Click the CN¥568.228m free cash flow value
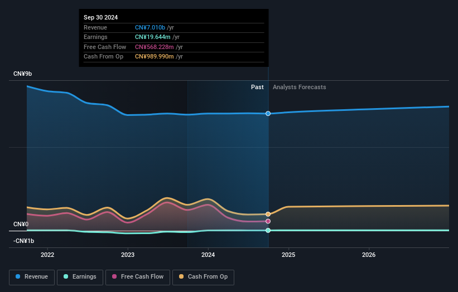458x292 pixels. 154,47
